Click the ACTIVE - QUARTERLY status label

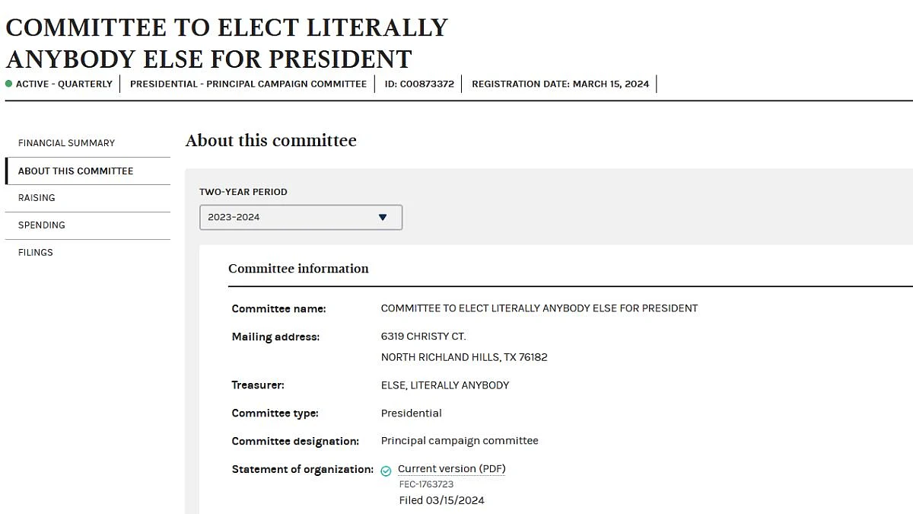64,84
